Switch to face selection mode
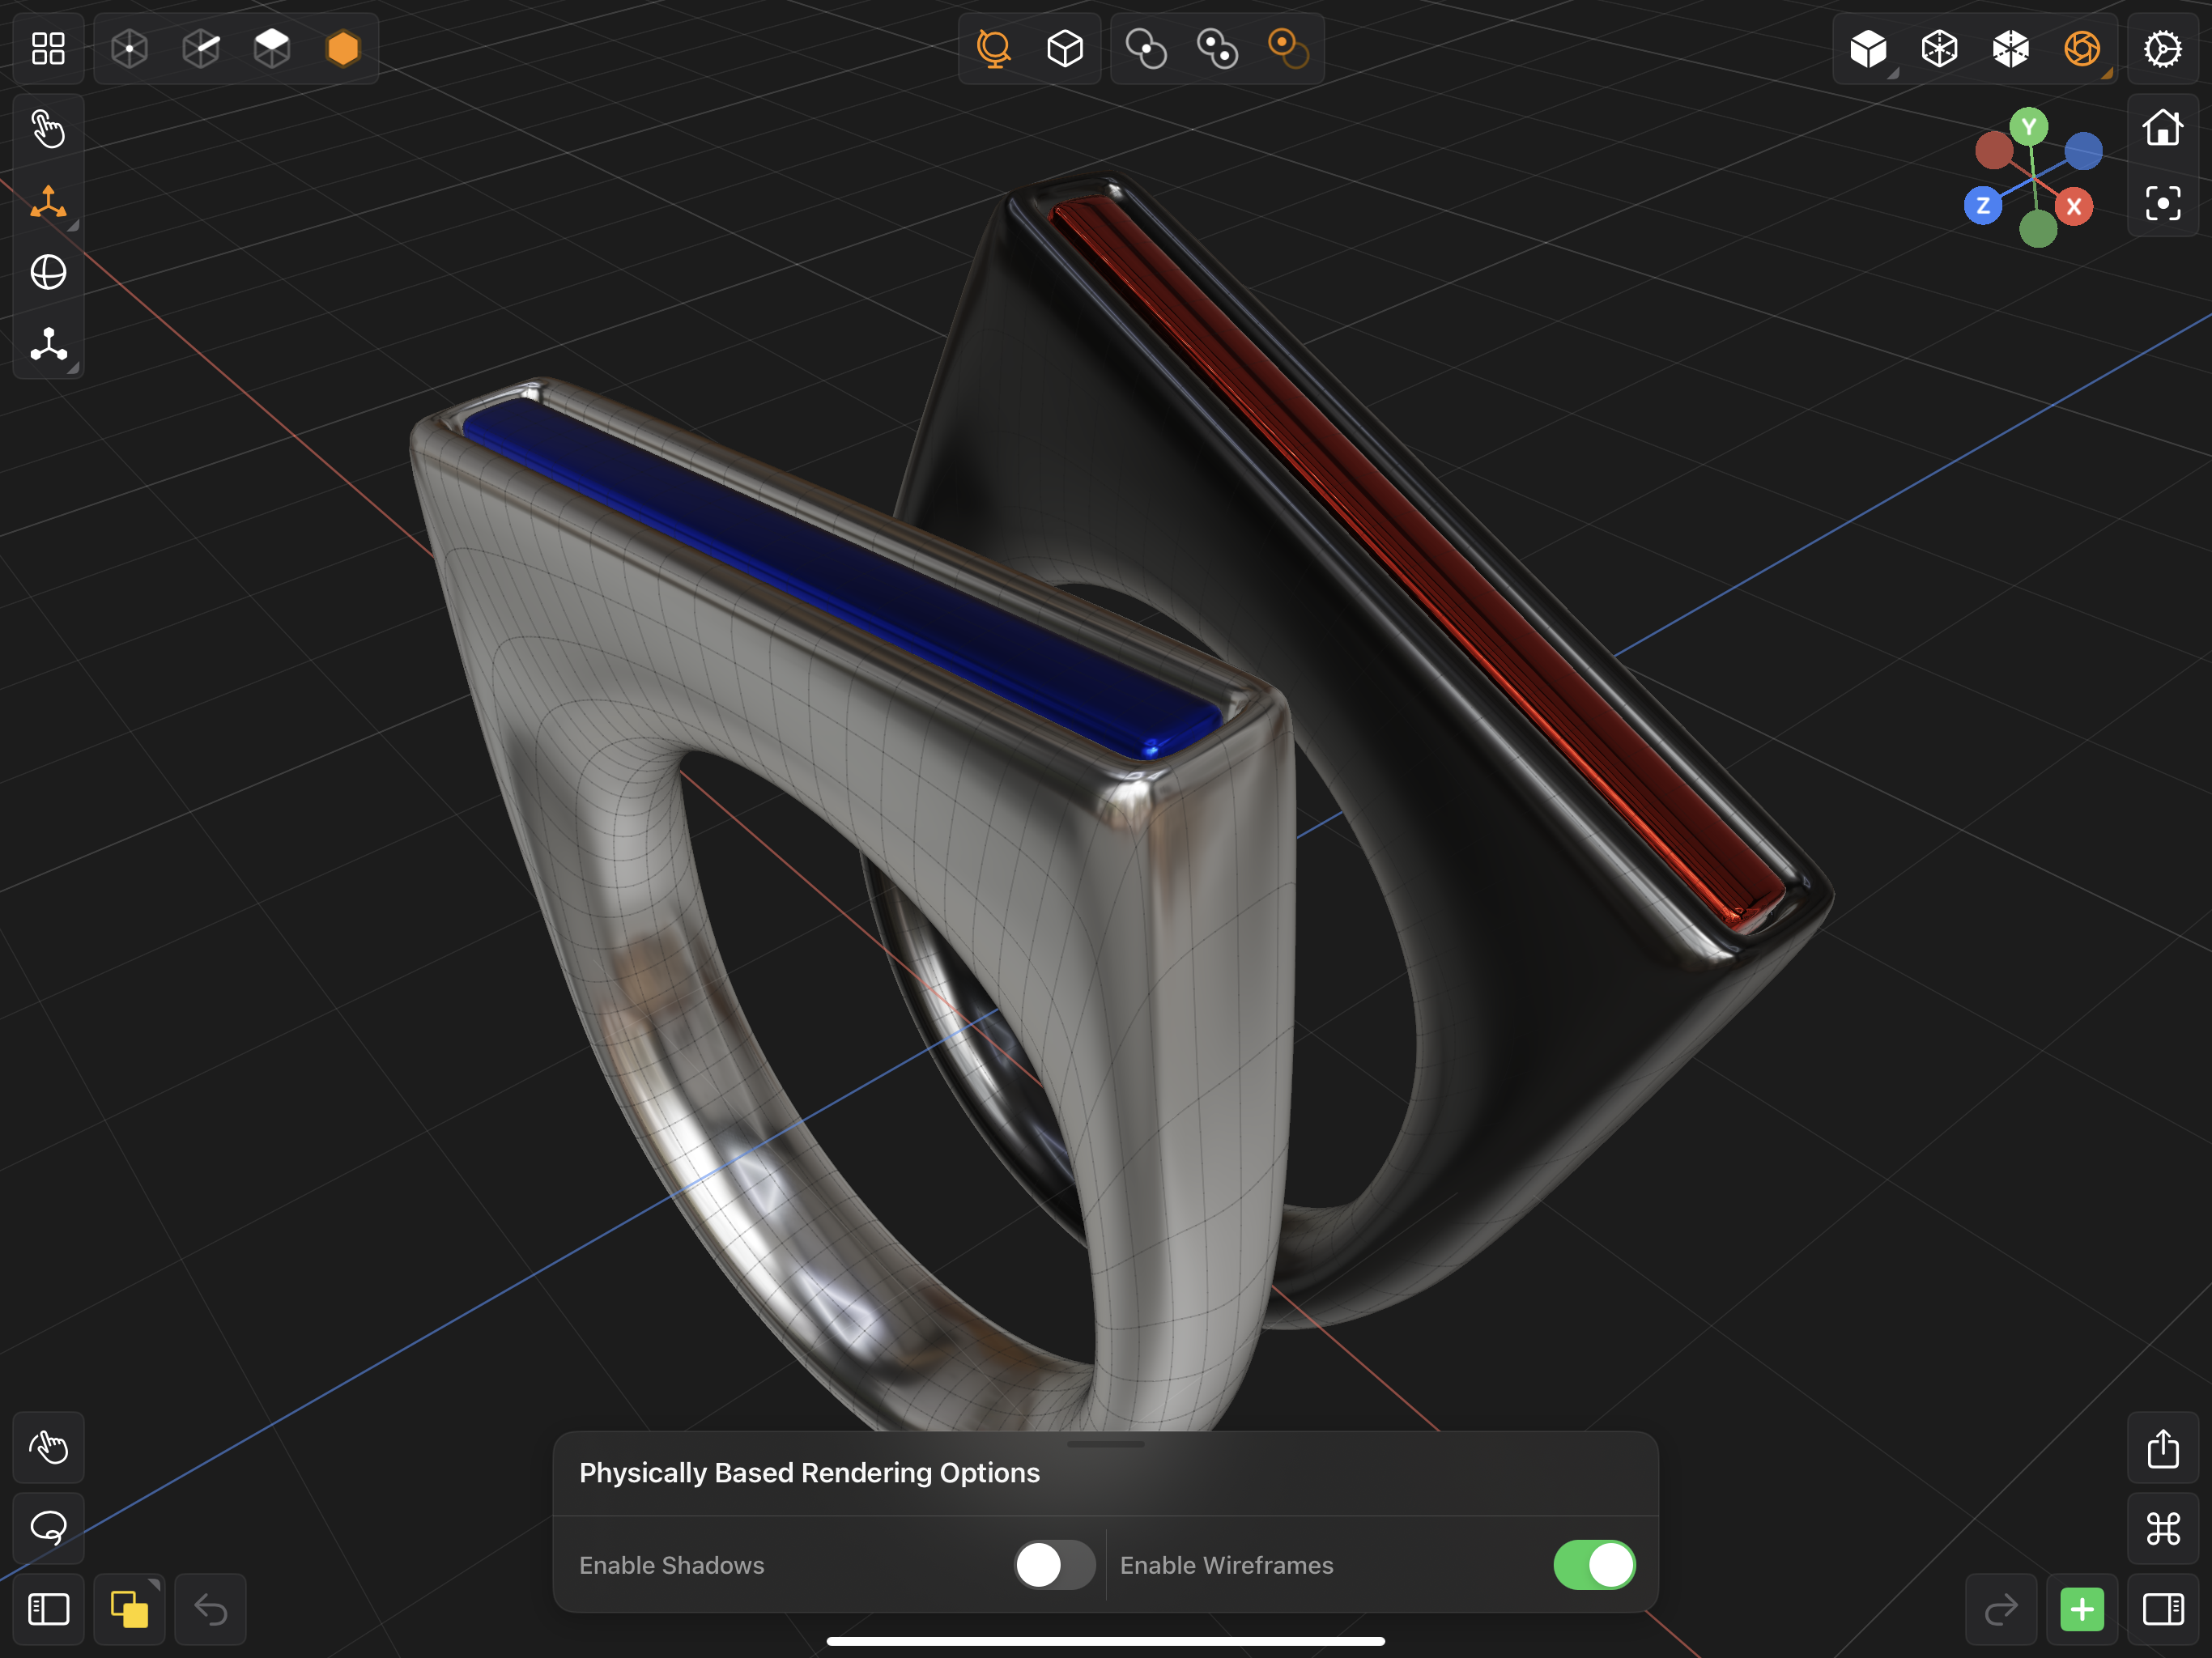This screenshot has width=2212, height=1658. (272, 48)
